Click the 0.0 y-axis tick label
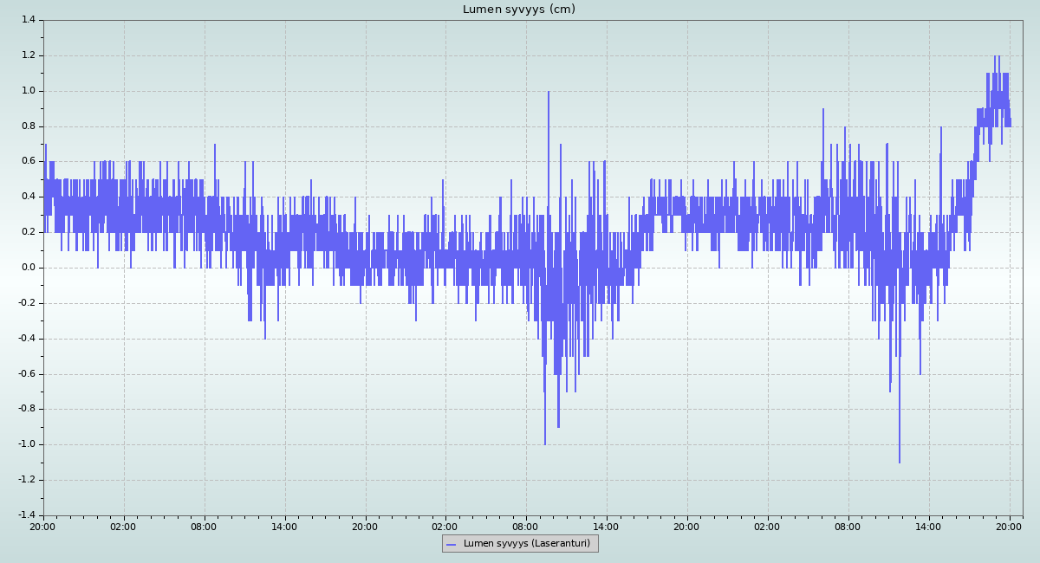This screenshot has width=1040, height=563. [x=27, y=268]
